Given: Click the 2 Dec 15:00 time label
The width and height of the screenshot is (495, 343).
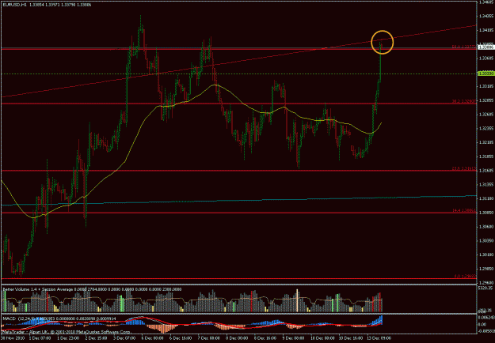Looking at the screenshot, I should point(96,337).
